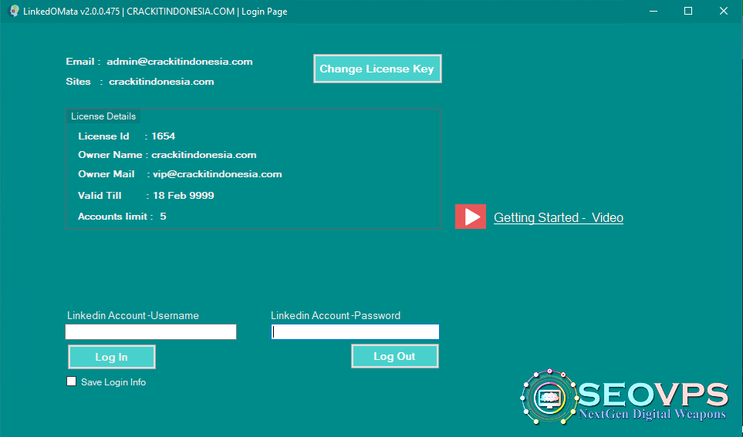
Task: Click the Linkedin Account -Username label
Action: coord(133,315)
